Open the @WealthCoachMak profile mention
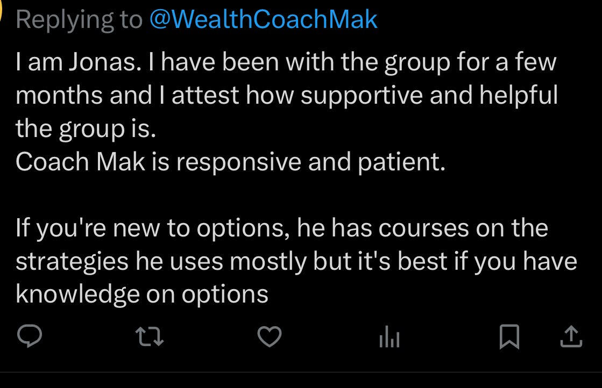 point(263,20)
